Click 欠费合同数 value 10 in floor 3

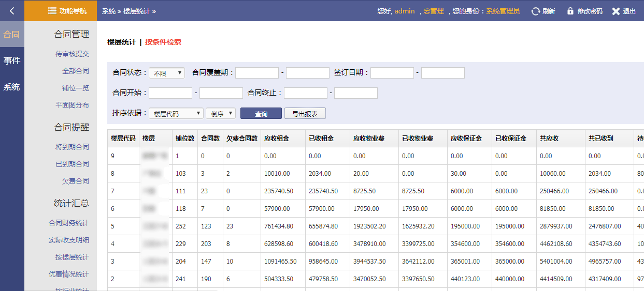(x=230, y=262)
